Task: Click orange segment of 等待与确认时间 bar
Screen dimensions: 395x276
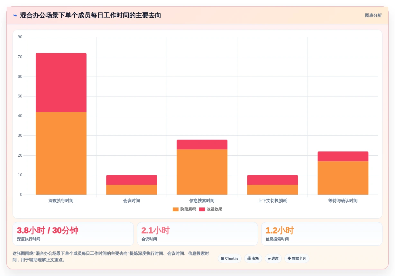Action: [343, 178]
